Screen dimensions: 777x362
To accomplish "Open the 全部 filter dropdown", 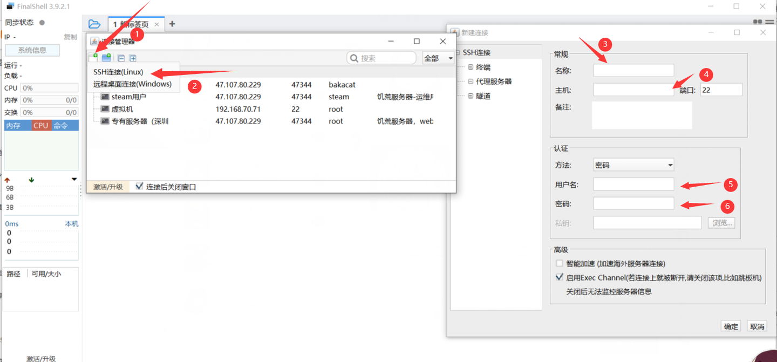I will (438, 58).
